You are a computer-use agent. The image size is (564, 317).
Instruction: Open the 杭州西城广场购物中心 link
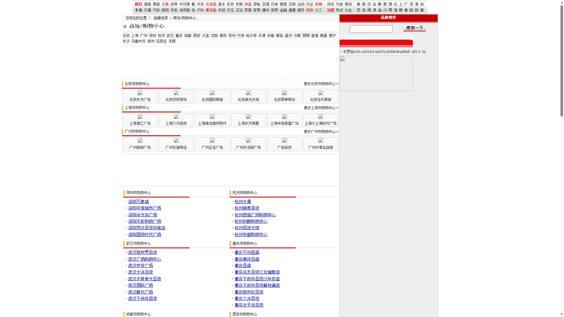point(255,215)
